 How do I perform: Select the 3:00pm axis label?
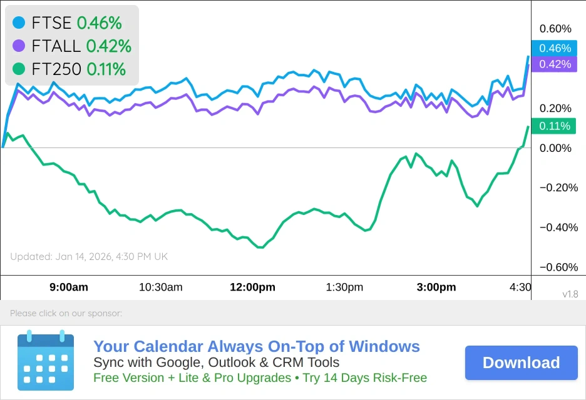pyautogui.click(x=436, y=287)
